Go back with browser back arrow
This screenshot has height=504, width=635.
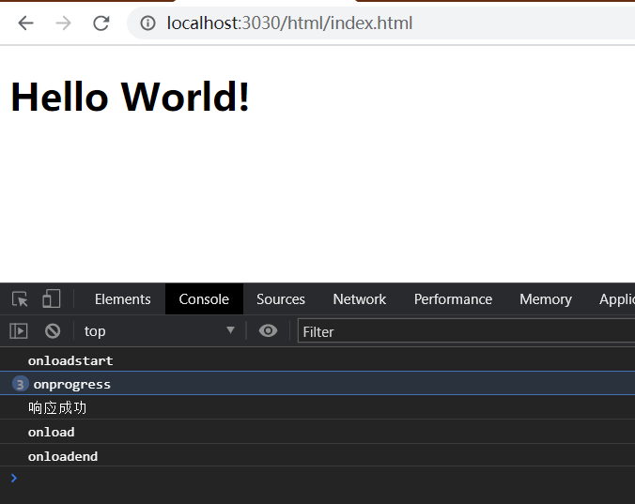coord(26,23)
